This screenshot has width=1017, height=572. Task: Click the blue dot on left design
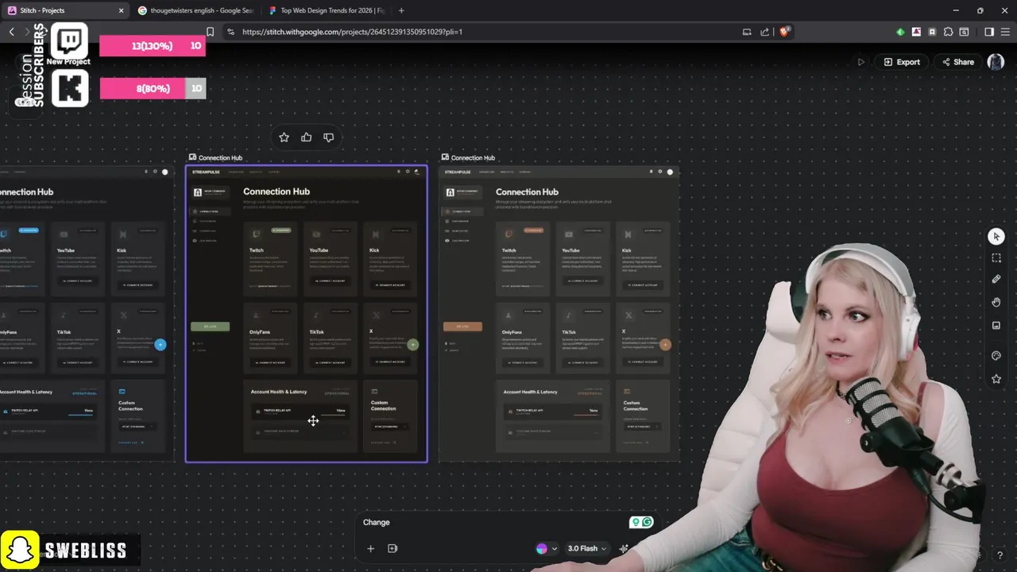click(x=160, y=345)
